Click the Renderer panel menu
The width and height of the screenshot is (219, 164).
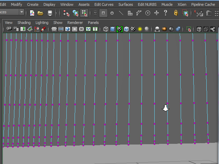point(75,23)
